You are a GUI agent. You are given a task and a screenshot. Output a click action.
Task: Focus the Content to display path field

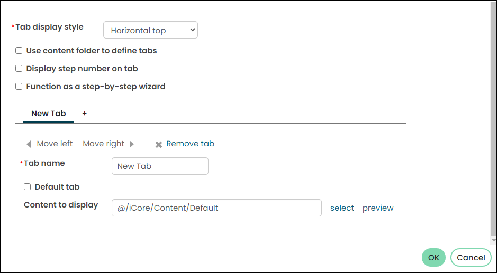(x=217, y=208)
